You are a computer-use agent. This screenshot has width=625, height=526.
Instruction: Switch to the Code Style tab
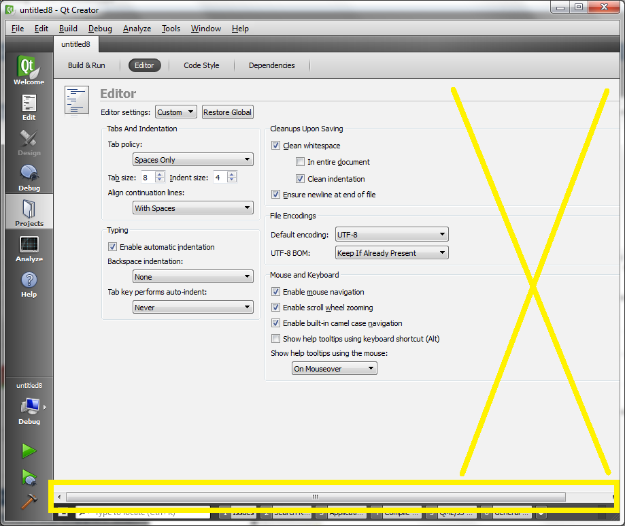pyautogui.click(x=201, y=65)
